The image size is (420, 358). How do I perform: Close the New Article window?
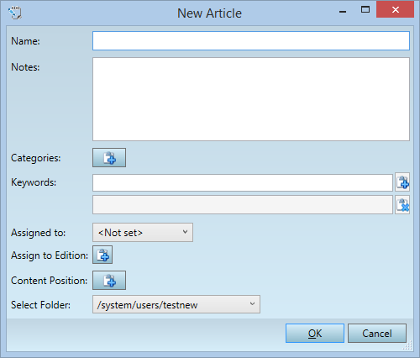pos(396,10)
